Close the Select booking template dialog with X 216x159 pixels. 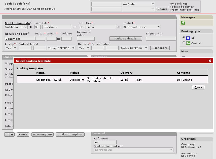click(x=210, y=61)
